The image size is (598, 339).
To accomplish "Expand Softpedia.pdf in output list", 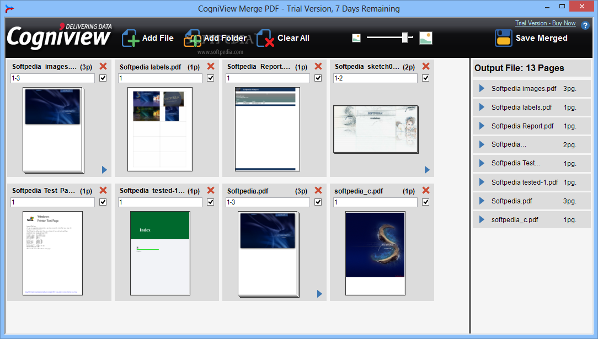I will [x=482, y=201].
